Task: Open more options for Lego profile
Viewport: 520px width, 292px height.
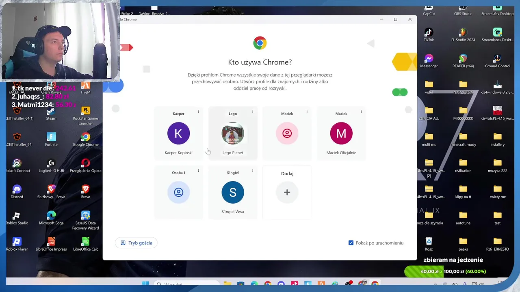Action: (253, 111)
